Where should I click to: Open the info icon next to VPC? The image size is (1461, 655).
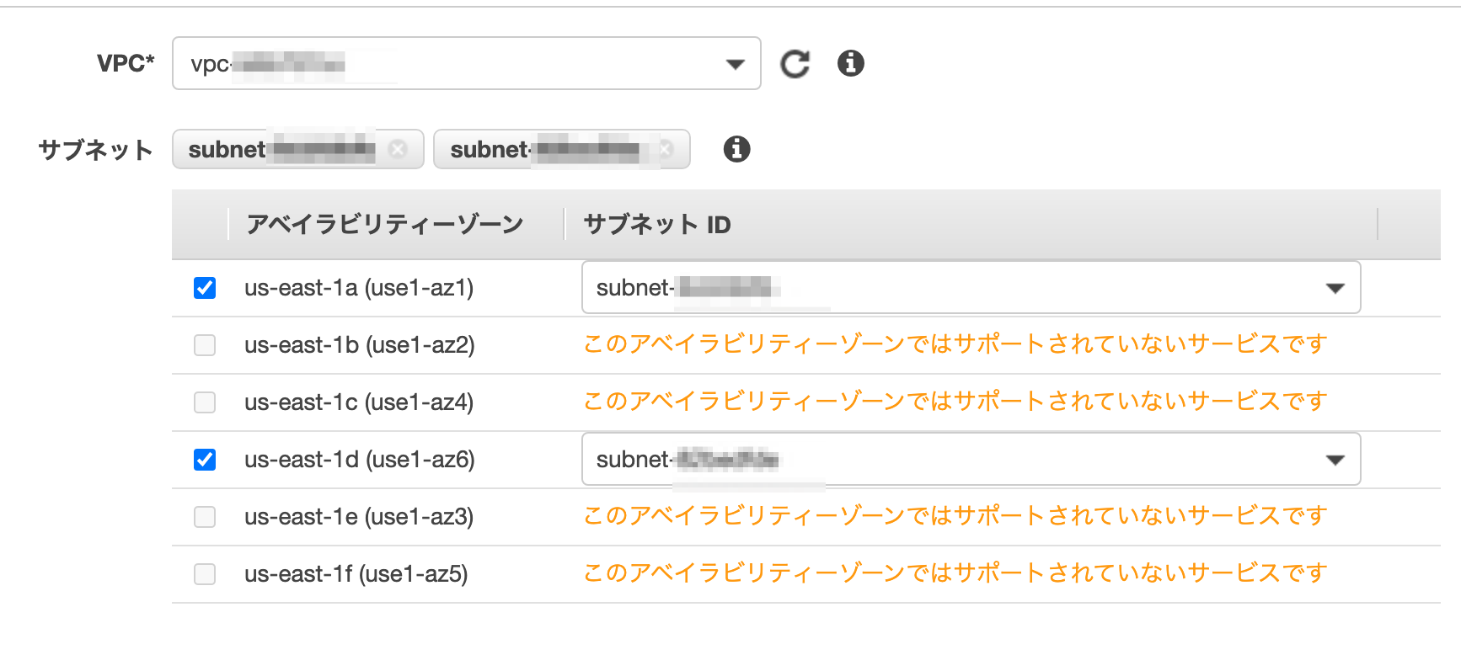coord(851,63)
